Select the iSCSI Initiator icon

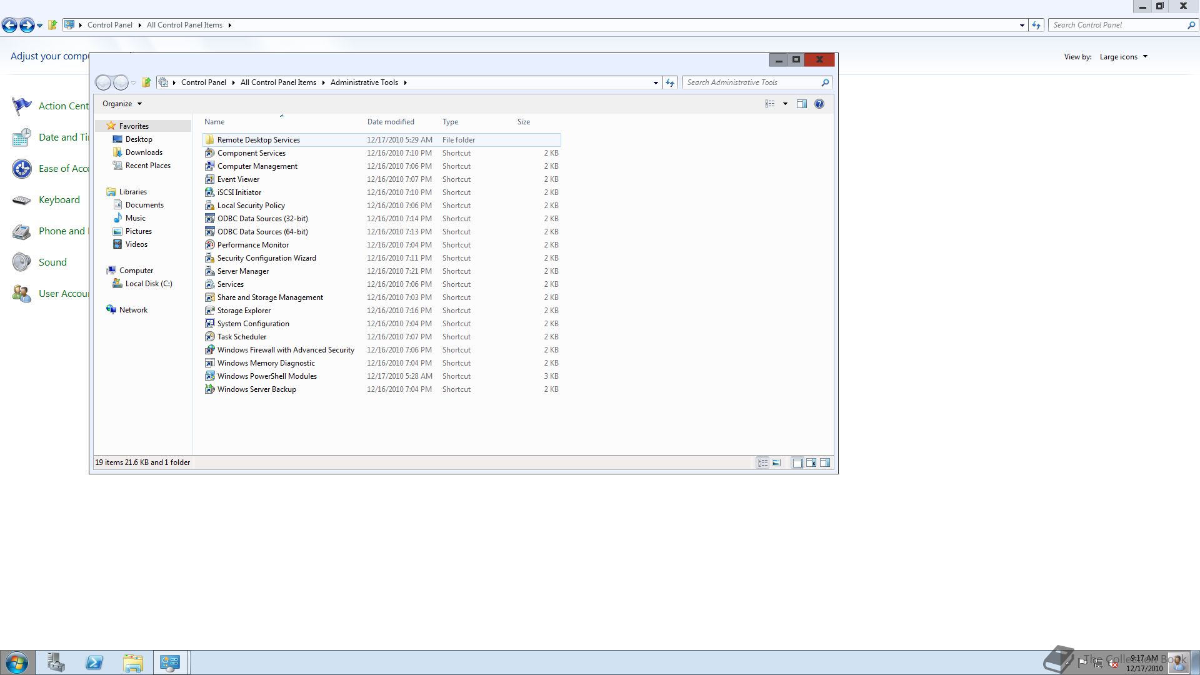(x=210, y=192)
